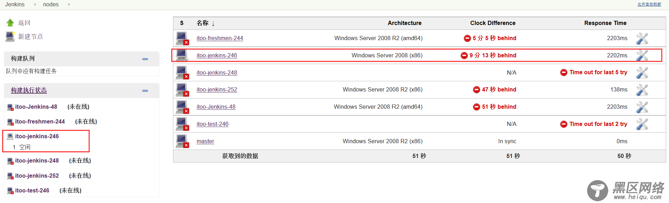The height and width of the screenshot is (203, 669).
Task: Click offline computer icon of itoo-Jenkins-48 row
Action: [183, 107]
